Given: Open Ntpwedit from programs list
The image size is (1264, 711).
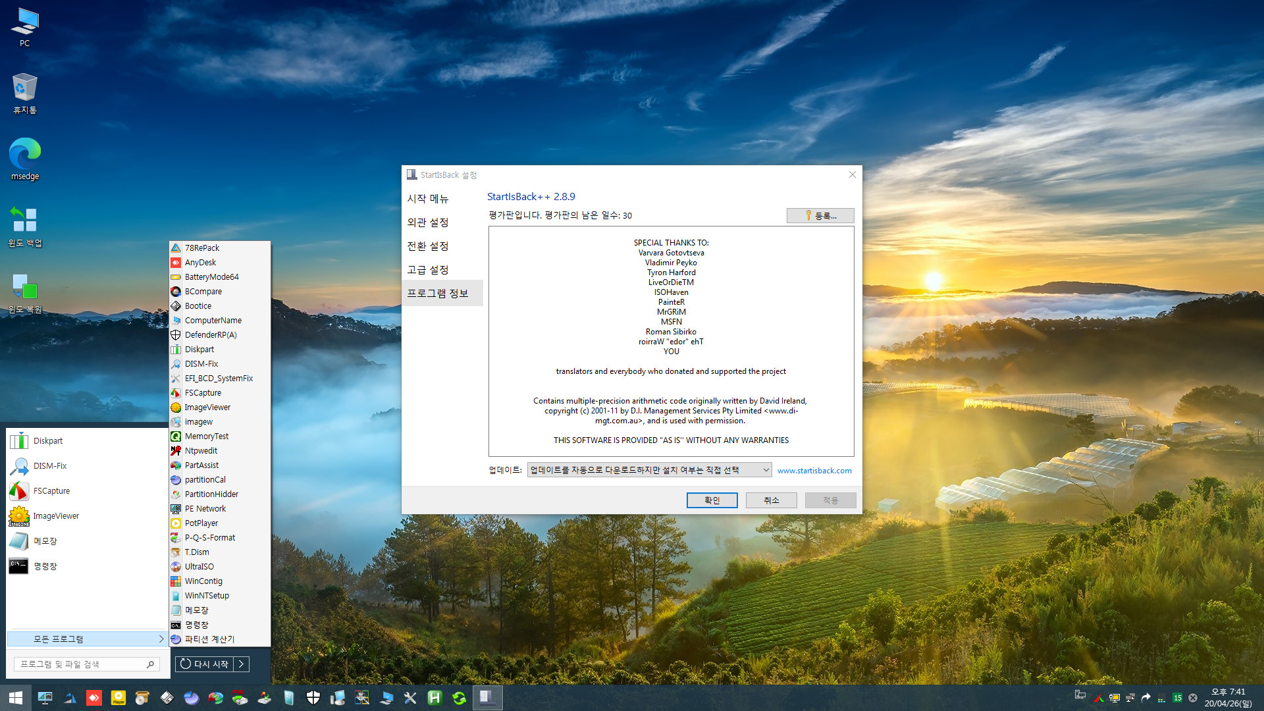Looking at the screenshot, I should [x=220, y=451].
